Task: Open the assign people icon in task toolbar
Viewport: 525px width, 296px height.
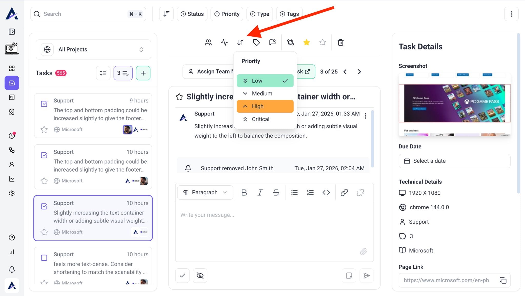Action: tap(208, 43)
